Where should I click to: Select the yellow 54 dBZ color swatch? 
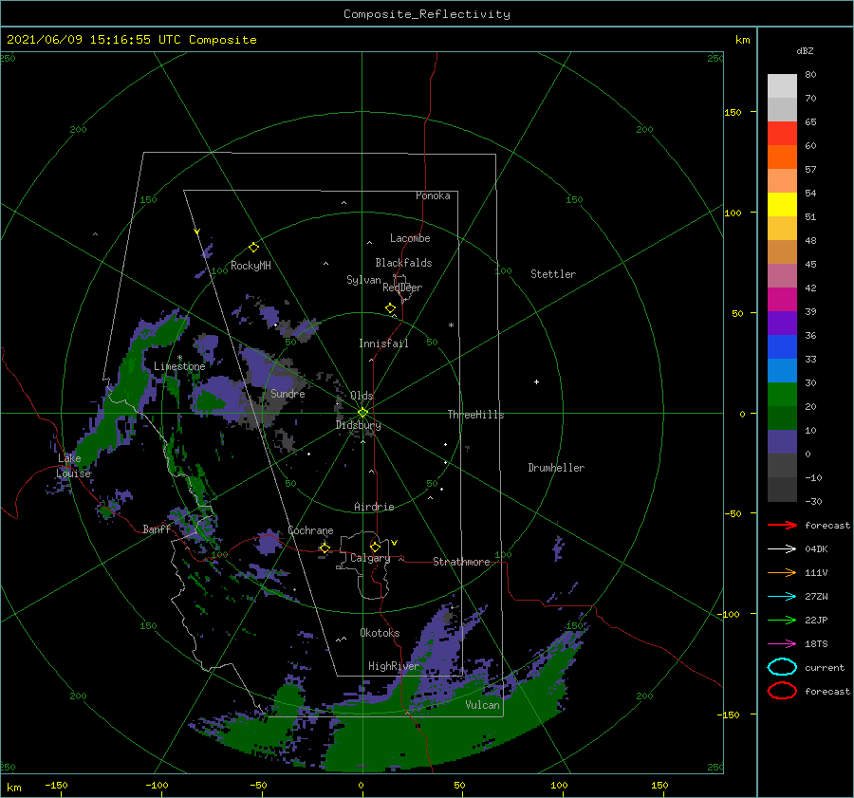[x=782, y=204]
